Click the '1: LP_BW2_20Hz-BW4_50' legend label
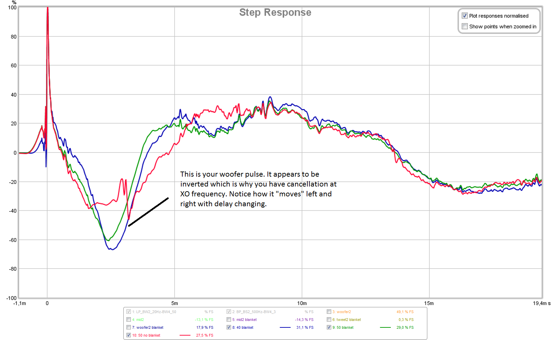 (154, 312)
